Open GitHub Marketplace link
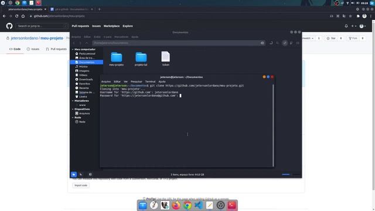This screenshot has width=375, height=211. pyautogui.click(x=112, y=26)
